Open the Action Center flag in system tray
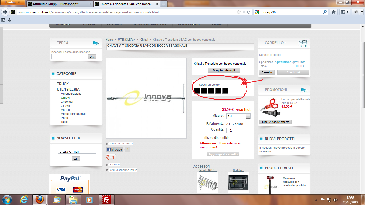Screen dimensions: 365x205 (323, 200)
